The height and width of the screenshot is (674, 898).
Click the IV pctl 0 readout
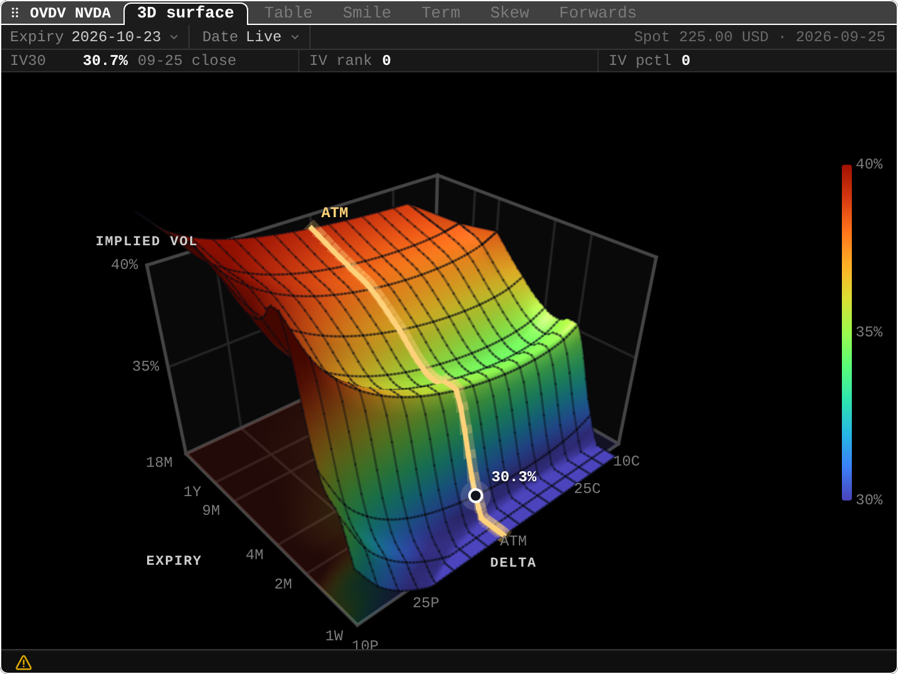pyautogui.click(x=649, y=61)
